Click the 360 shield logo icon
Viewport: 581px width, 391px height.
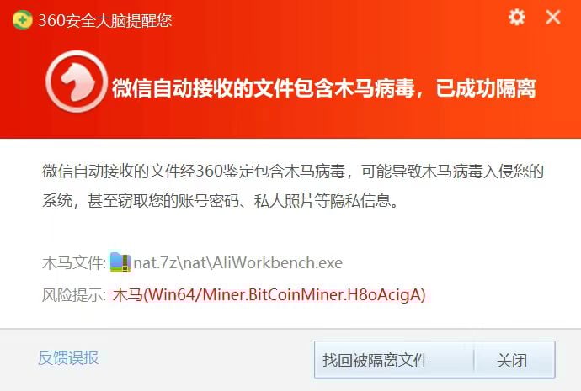[x=22, y=19]
